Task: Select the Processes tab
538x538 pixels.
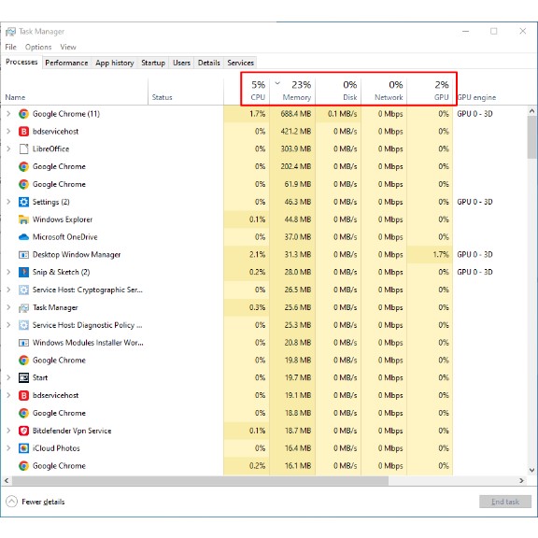Action: (x=21, y=62)
